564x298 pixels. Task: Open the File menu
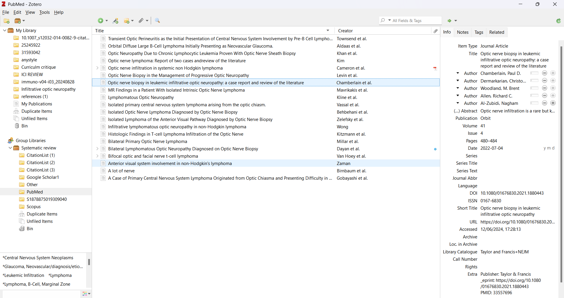pyautogui.click(x=6, y=12)
